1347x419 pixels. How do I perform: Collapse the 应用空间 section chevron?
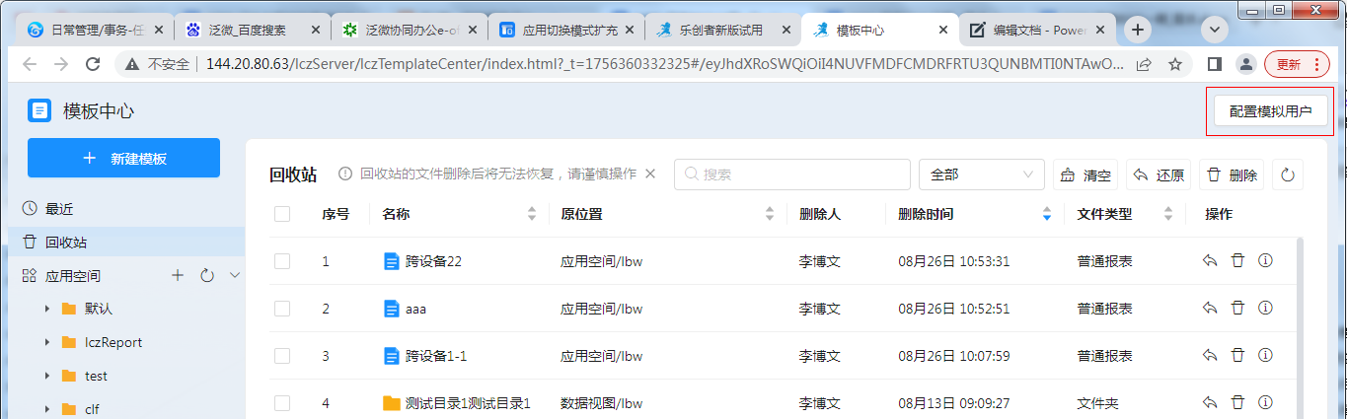(x=235, y=276)
